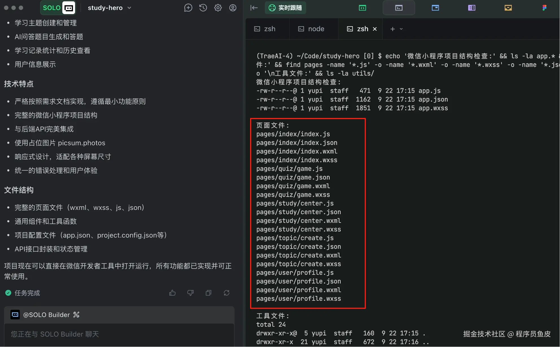
Task: Select the terminal panel icon in the top bar
Action: pos(399,8)
